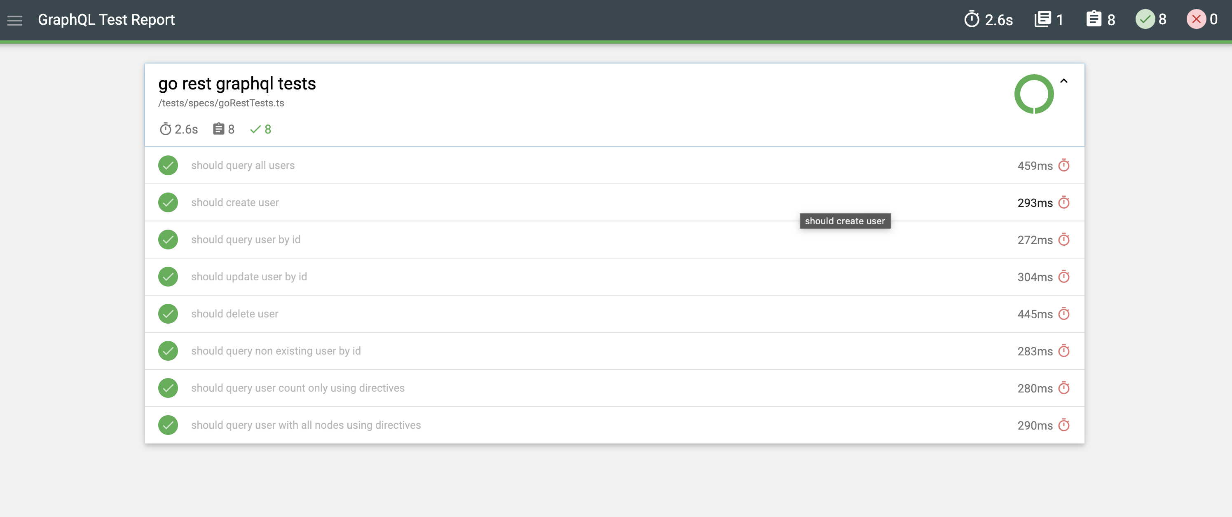Click the timer icon next to 445ms
This screenshot has height=517, width=1232.
pyautogui.click(x=1063, y=314)
